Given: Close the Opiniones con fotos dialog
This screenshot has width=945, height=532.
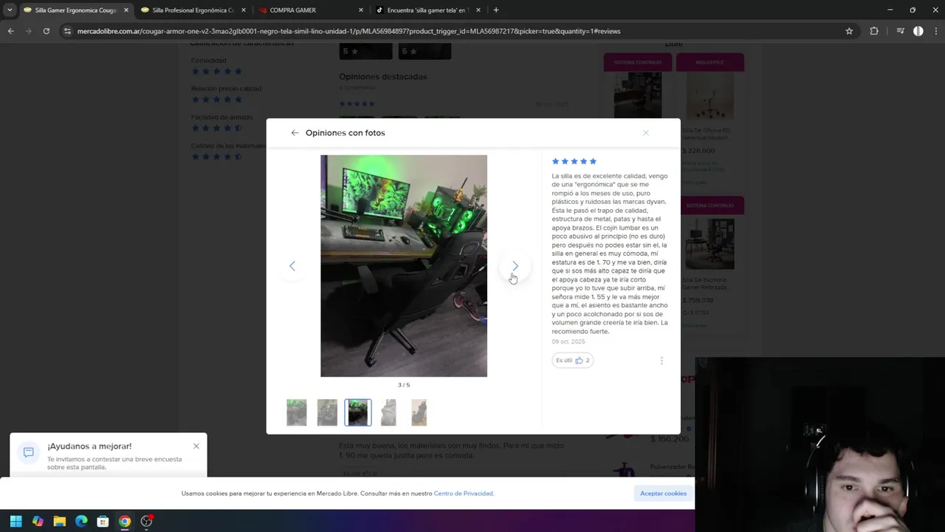Looking at the screenshot, I should 646,133.
